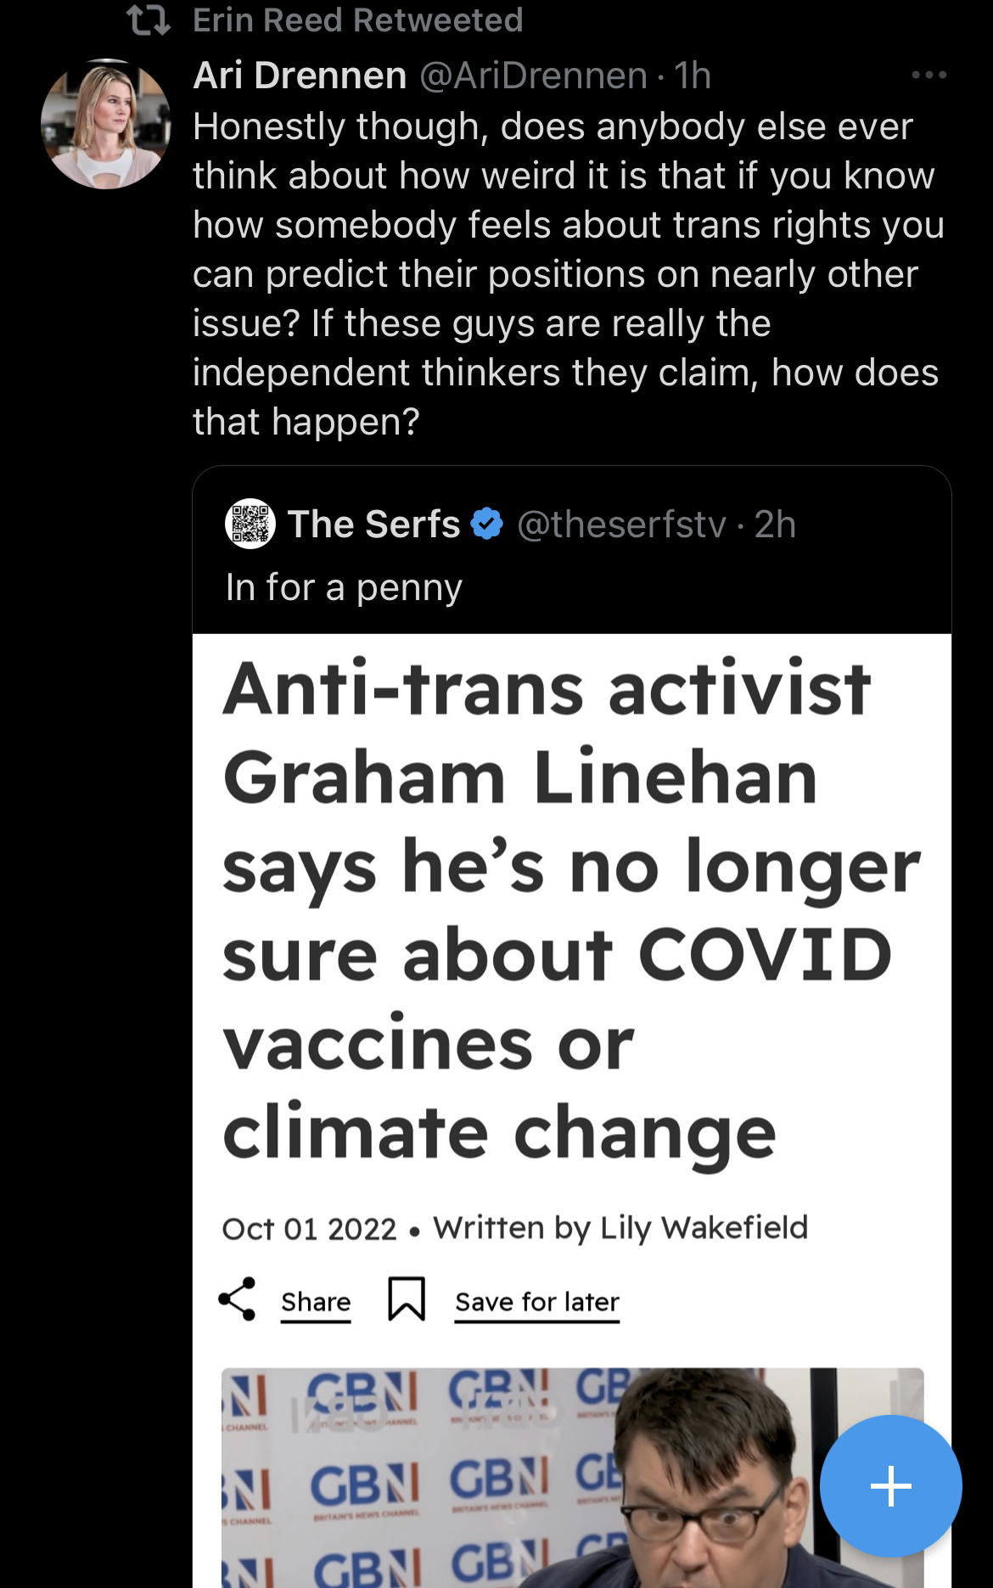Tap The Serfs QR code avatar
The height and width of the screenshot is (1588, 993).
pos(250,524)
